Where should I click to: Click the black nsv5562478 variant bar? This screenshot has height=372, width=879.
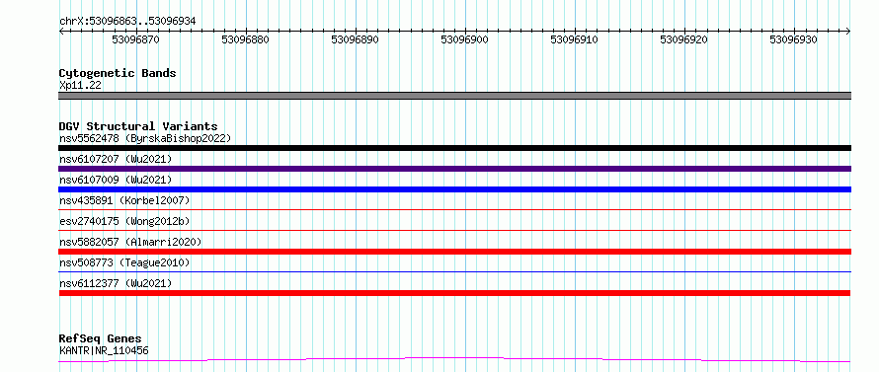pyautogui.click(x=454, y=148)
